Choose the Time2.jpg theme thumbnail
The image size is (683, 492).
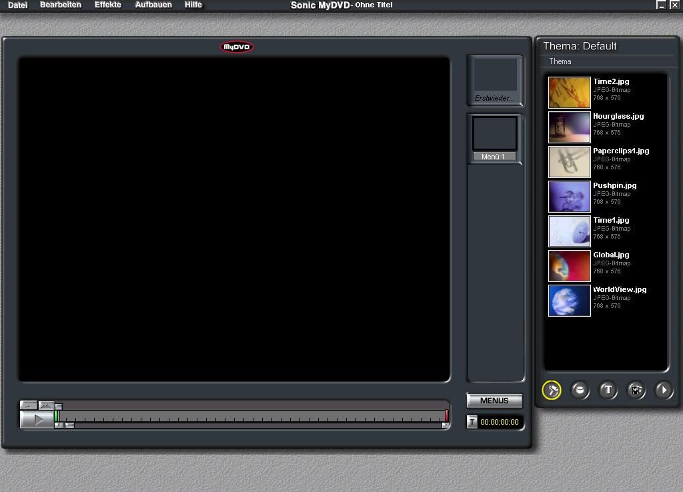570,92
